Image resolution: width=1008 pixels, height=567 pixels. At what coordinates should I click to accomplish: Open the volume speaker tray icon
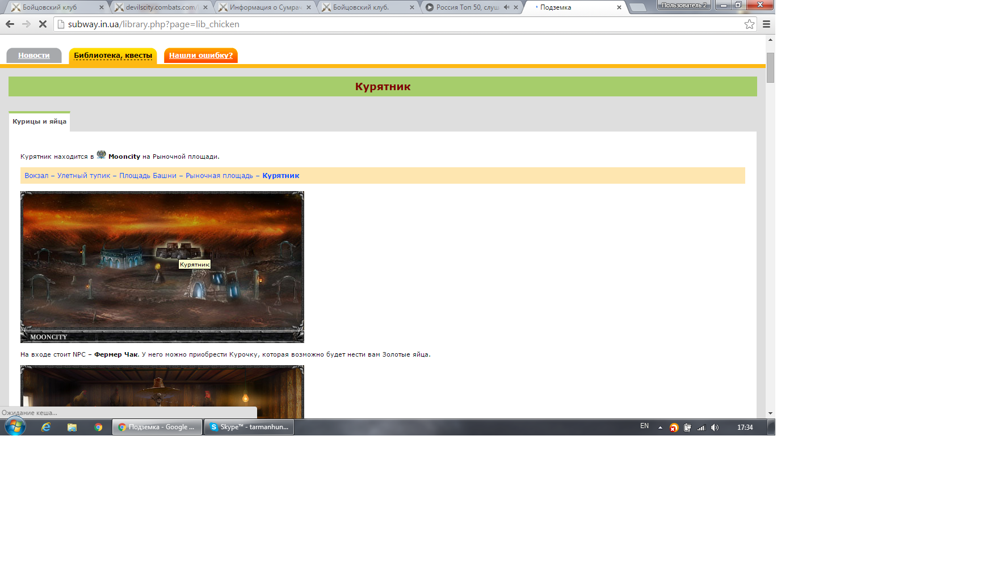point(715,428)
